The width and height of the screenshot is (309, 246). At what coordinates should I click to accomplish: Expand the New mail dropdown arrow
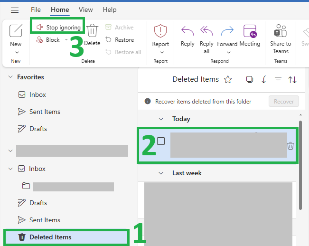[x=17, y=52]
